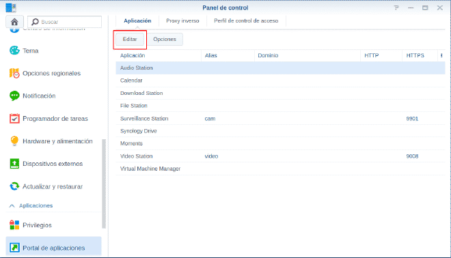451x258 pixels.
Task: Focus the Buscar search field
Action: coord(64,22)
